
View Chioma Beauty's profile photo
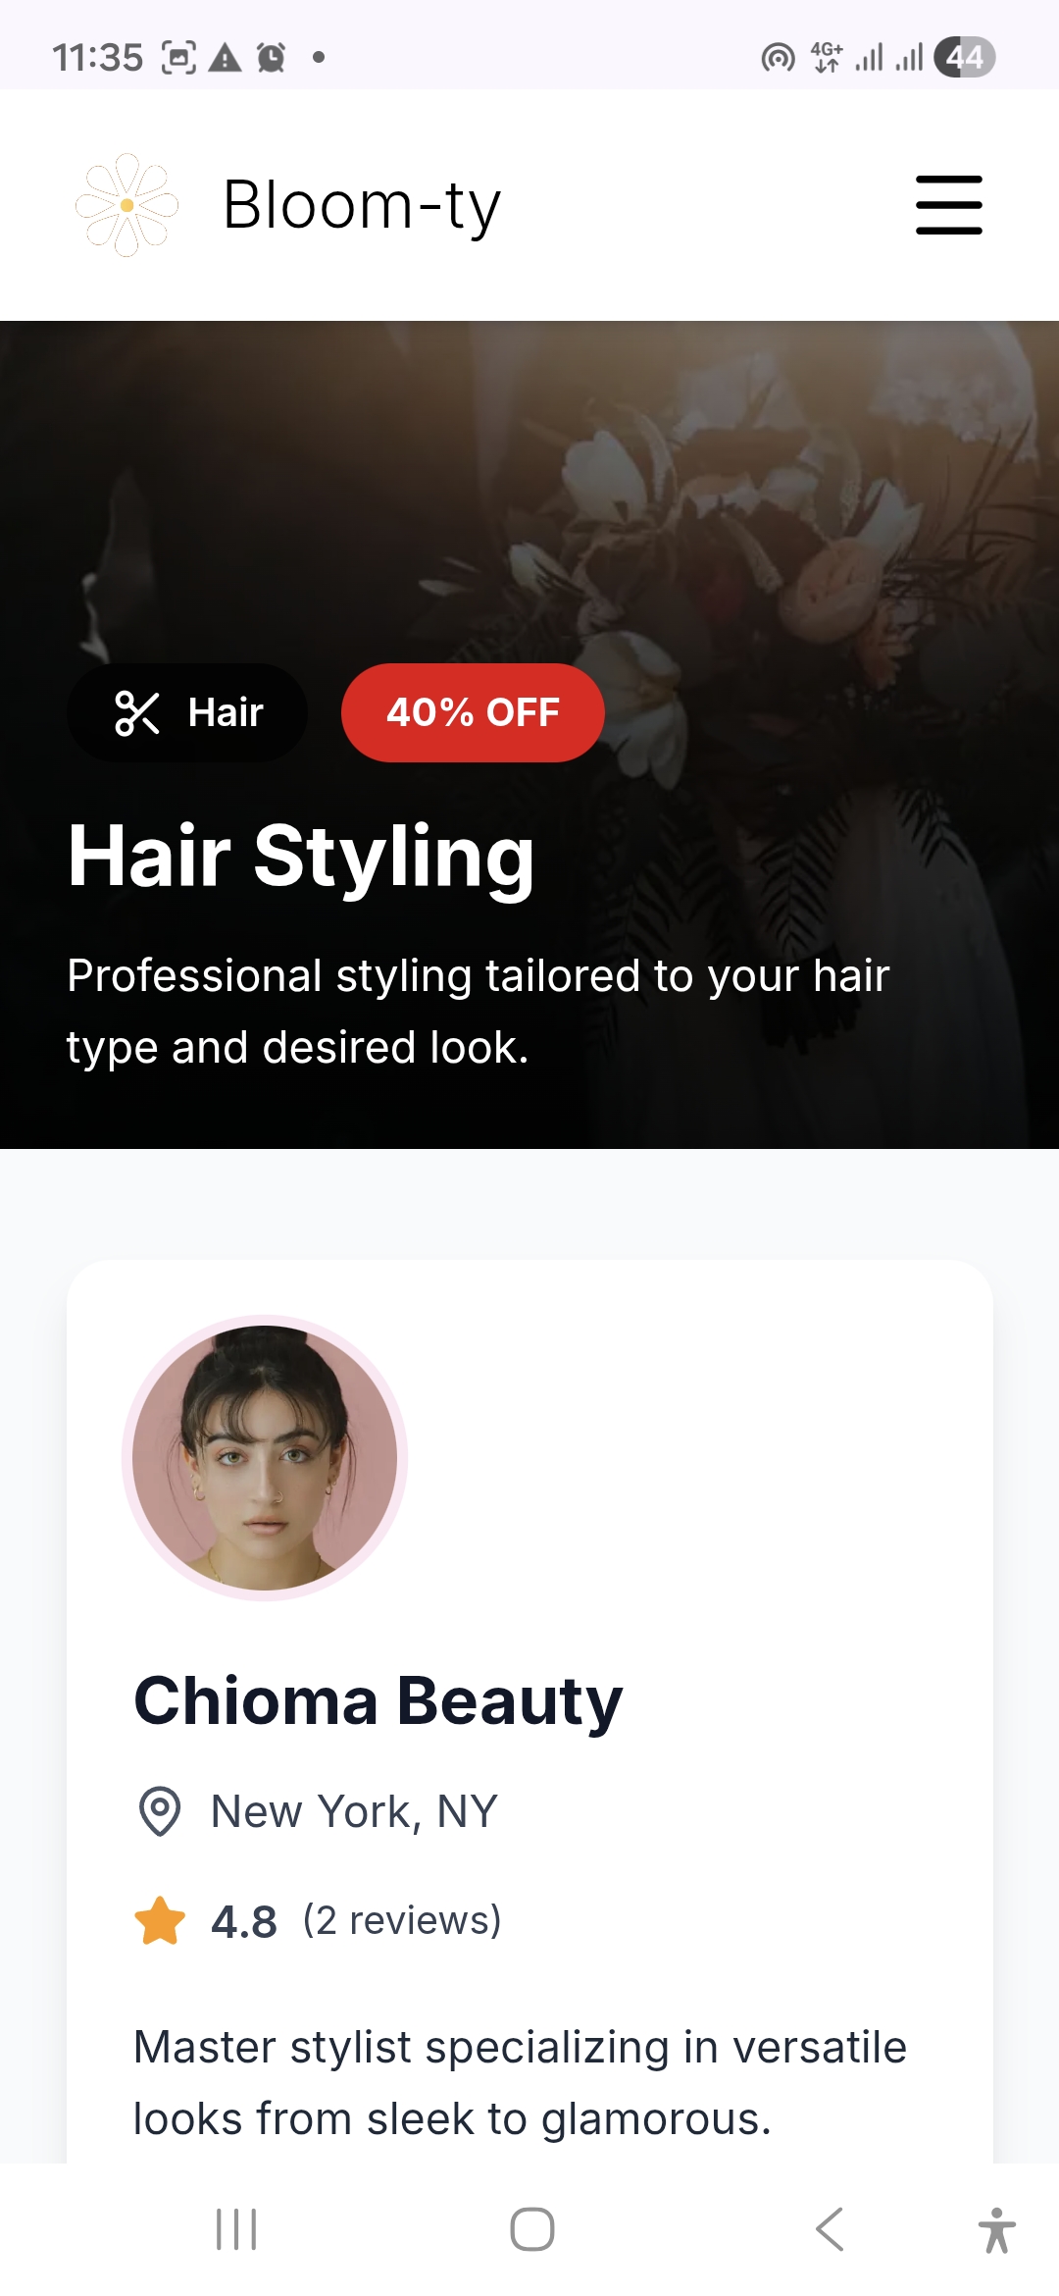click(x=265, y=1458)
